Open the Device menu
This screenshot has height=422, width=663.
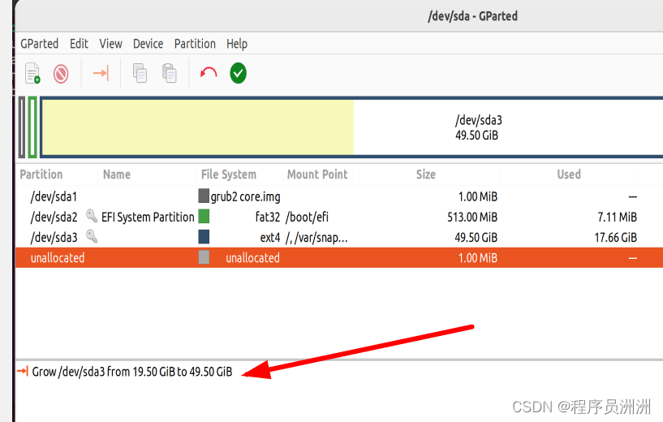pos(148,44)
